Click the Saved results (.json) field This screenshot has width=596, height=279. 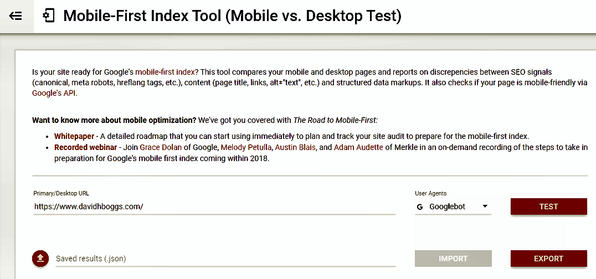[x=225, y=259]
